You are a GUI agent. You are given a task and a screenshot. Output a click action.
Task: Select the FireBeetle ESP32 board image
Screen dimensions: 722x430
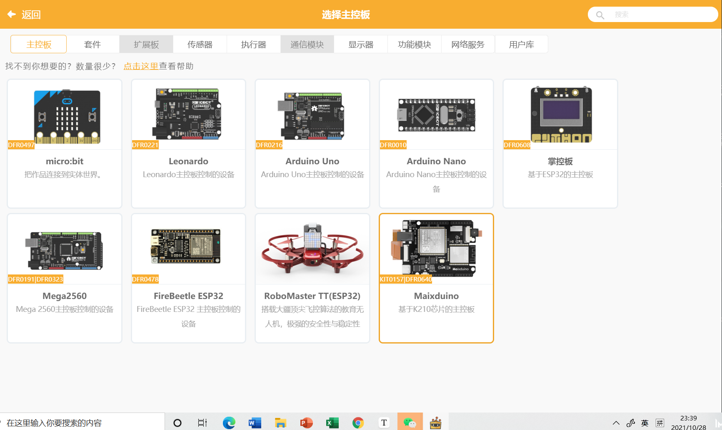[186, 246]
